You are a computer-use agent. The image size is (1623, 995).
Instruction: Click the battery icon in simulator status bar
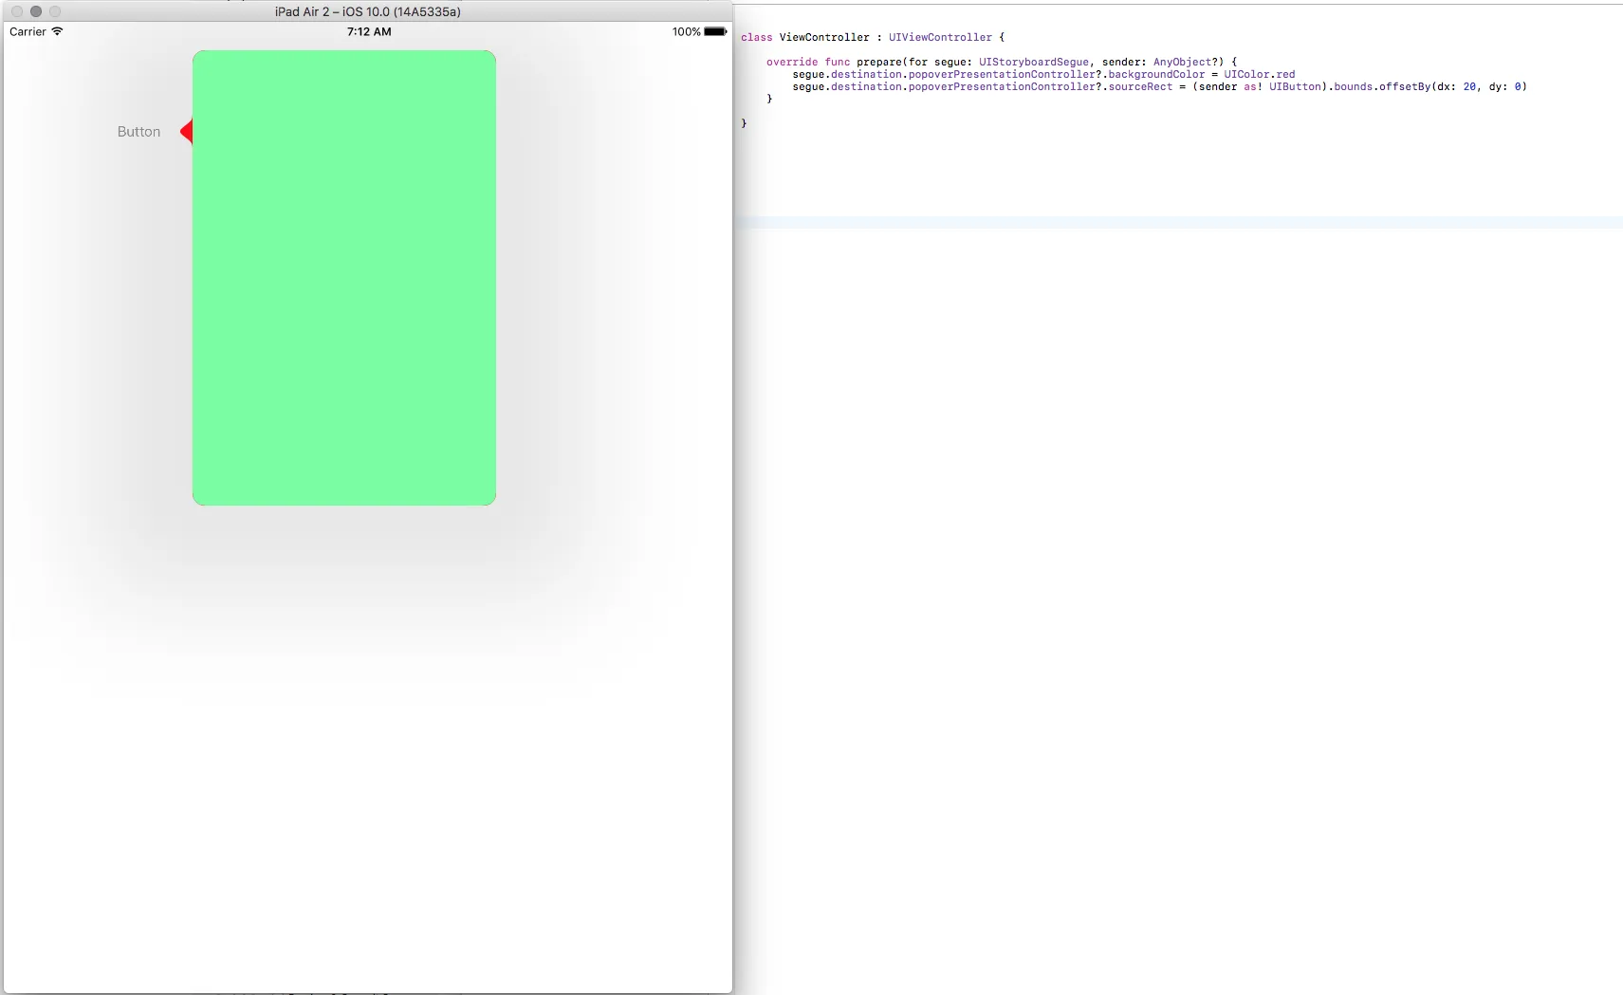pos(715,31)
